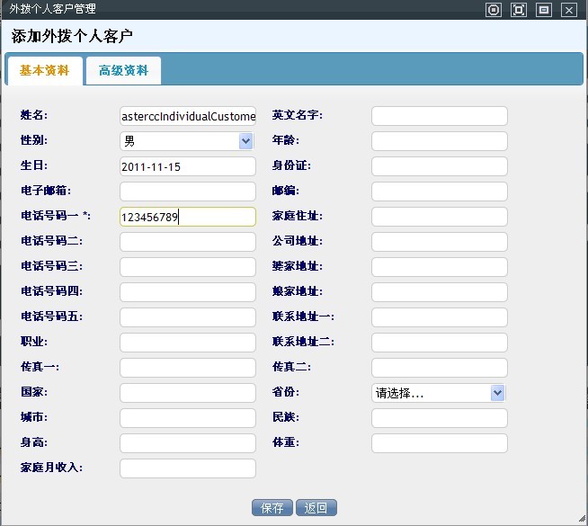Close the 外拨个人客户管理 dialog

point(568,10)
